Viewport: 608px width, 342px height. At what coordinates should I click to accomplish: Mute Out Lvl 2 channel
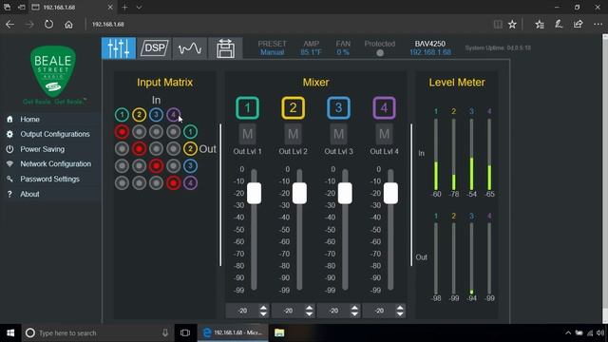coord(294,134)
